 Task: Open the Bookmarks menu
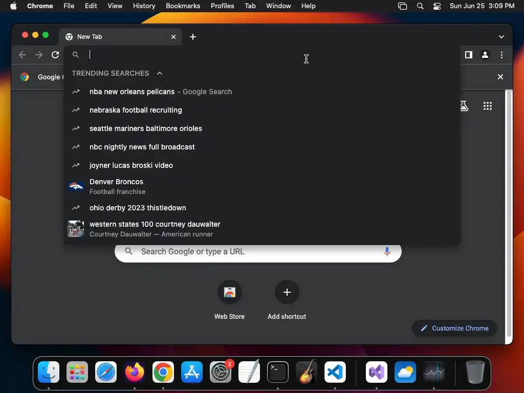tap(183, 6)
